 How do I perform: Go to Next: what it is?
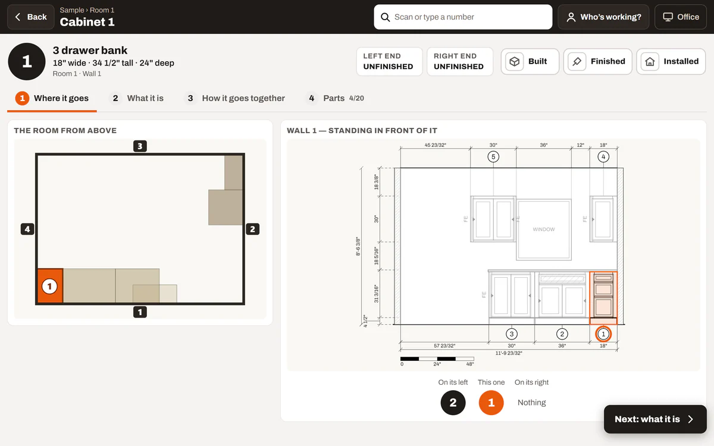click(x=655, y=419)
